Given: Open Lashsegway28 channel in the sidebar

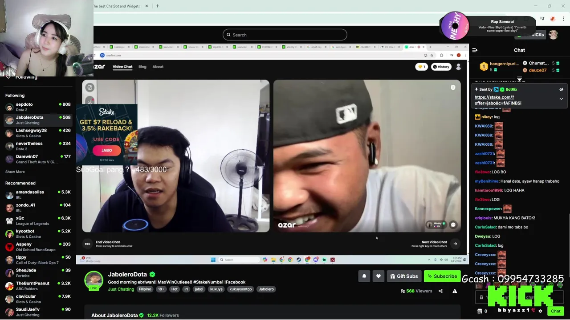Looking at the screenshot, I should tap(38, 133).
